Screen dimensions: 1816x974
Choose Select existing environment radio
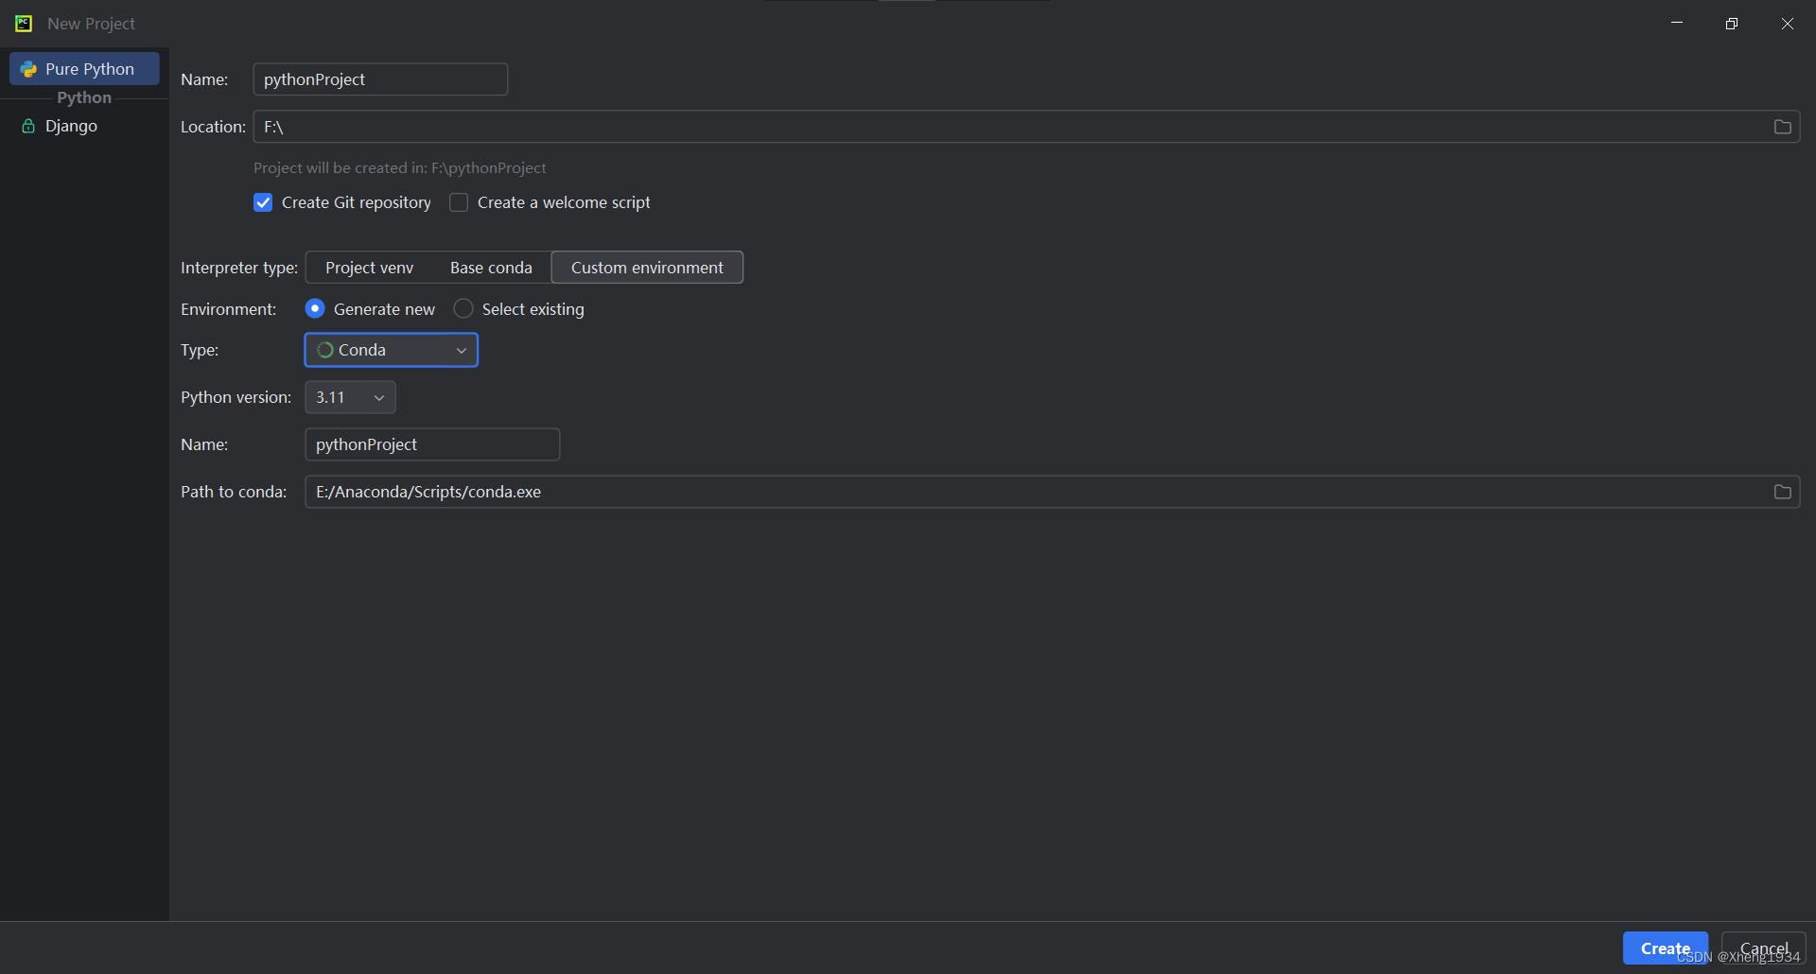(x=463, y=309)
